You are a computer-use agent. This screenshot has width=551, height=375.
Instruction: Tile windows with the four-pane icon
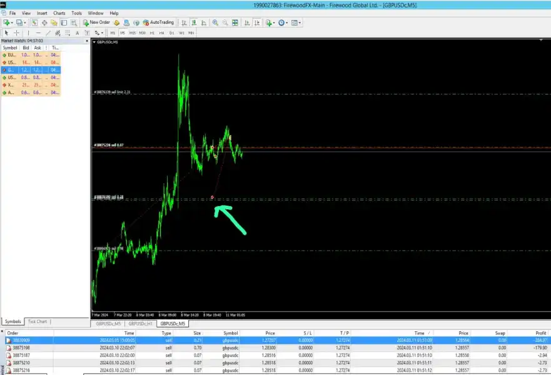coord(235,22)
